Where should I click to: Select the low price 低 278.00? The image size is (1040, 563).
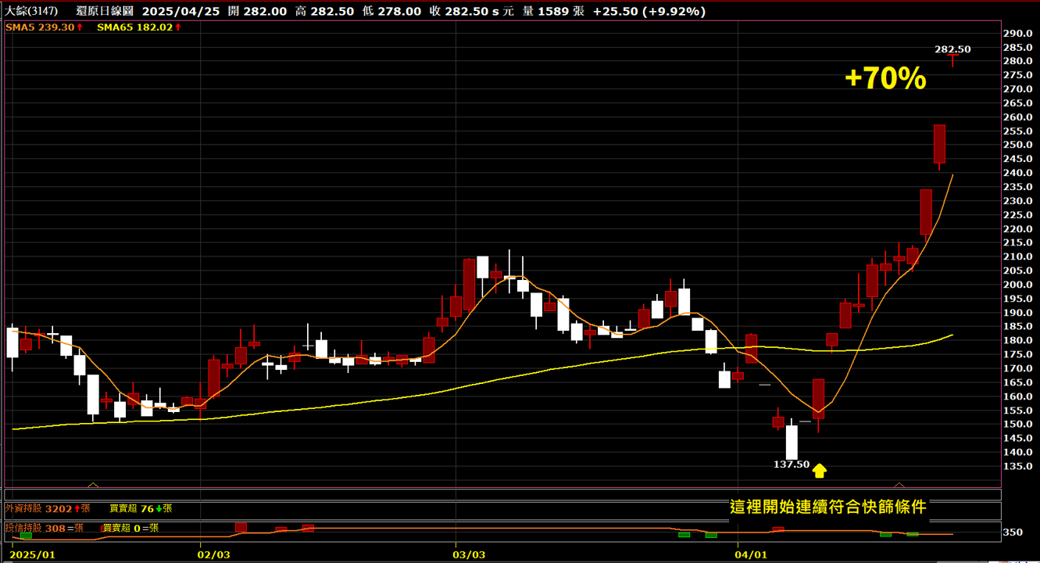[391, 11]
